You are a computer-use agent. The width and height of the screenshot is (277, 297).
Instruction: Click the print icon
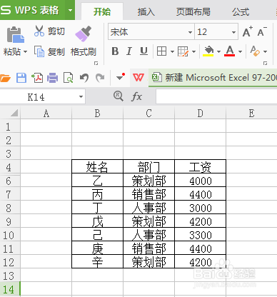tap(52, 78)
